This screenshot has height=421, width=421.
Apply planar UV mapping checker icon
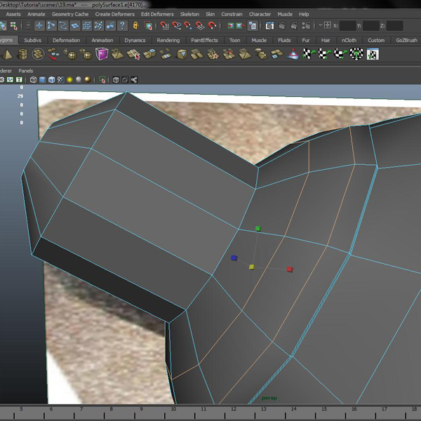[x=309, y=54]
